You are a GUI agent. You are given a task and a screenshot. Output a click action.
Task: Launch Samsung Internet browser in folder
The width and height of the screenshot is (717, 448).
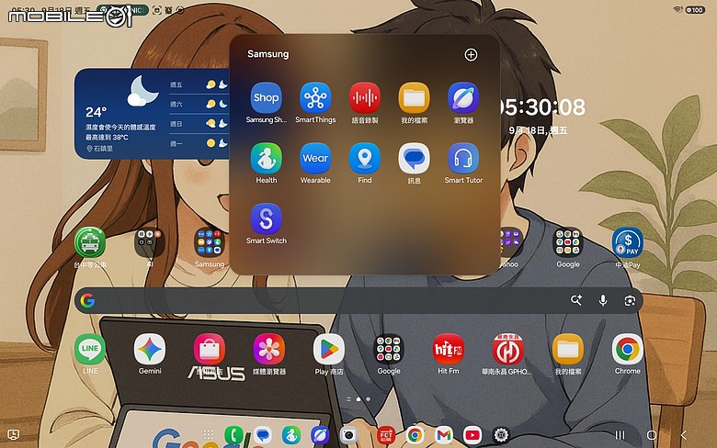coord(463,97)
